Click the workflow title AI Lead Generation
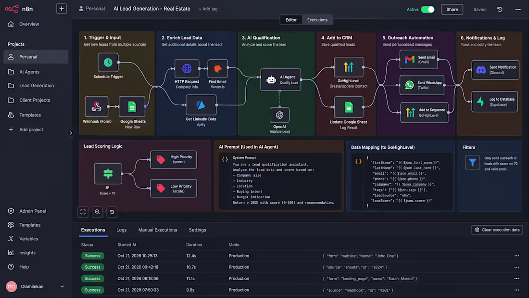Screen dimensions: 529x298 152,9
